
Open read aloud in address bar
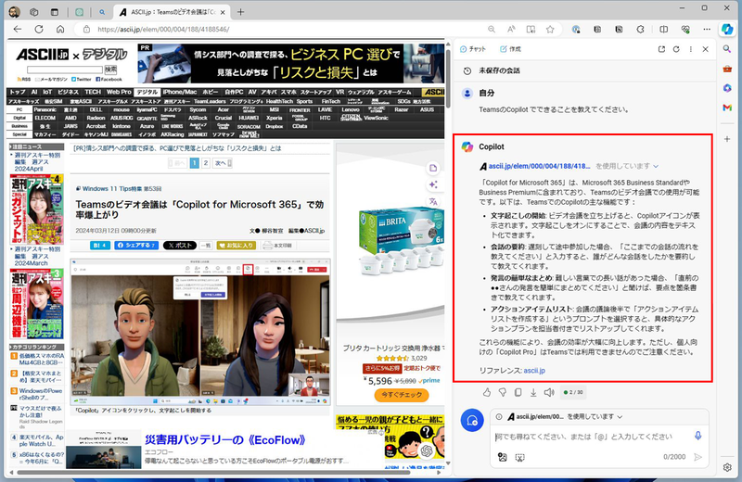[511, 30]
